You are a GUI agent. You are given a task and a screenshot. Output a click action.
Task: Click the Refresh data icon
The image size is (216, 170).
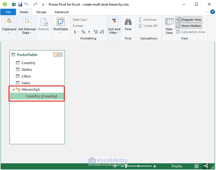(x=44, y=22)
